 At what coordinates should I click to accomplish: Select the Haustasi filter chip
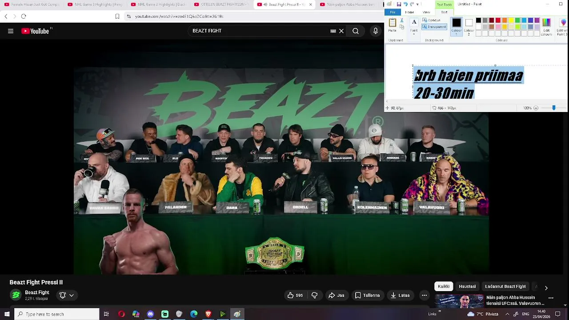[x=467, y=286]
